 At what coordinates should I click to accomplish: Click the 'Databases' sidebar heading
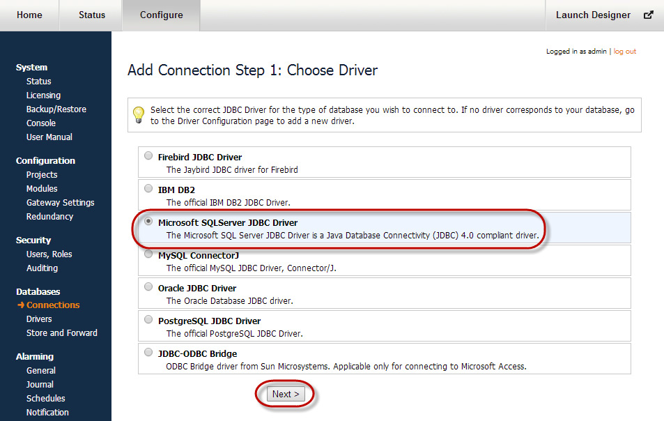click(38, 292)
